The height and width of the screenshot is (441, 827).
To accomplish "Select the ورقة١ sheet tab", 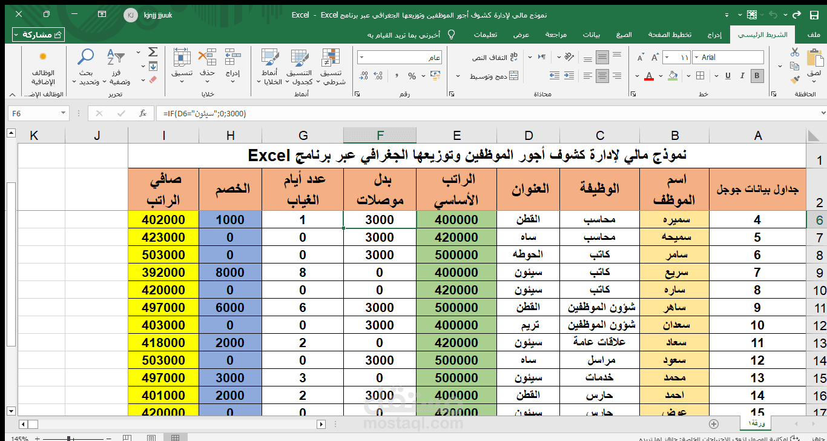I will click(756, 423).
